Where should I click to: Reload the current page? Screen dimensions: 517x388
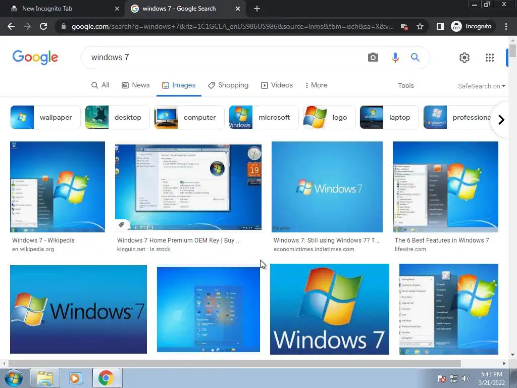[x=43, y=26]
